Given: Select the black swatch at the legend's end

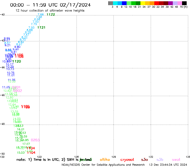Looking at the screenshot, I should click(x=184, y=3).
